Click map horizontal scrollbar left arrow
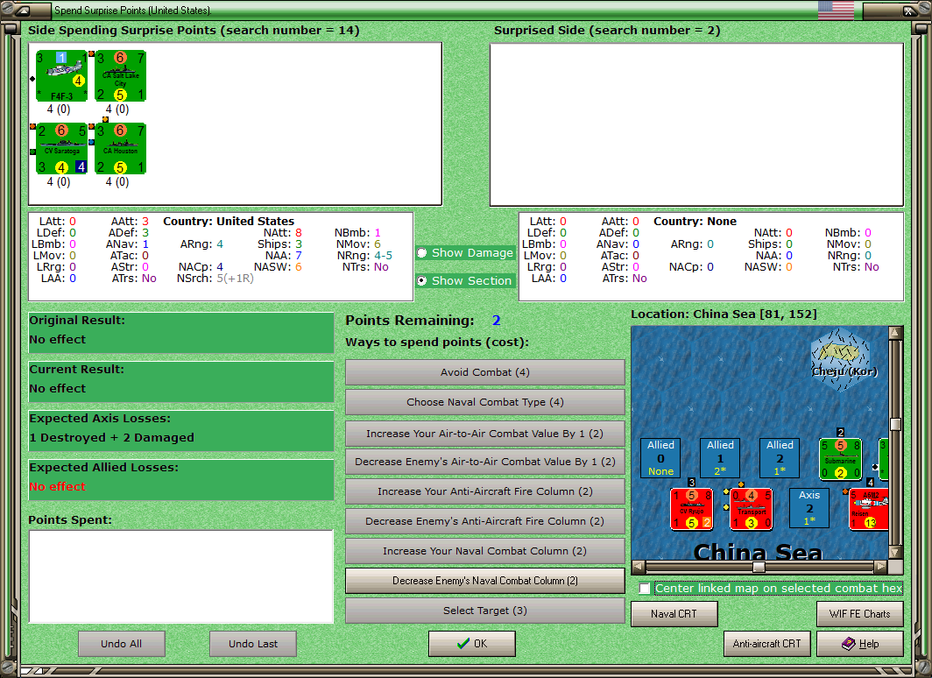932x678 pixels. 639,567
